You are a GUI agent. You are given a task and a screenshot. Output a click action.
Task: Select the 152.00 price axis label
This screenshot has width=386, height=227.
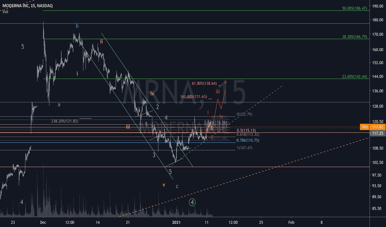pyautogui.click(x=378, y=63)
